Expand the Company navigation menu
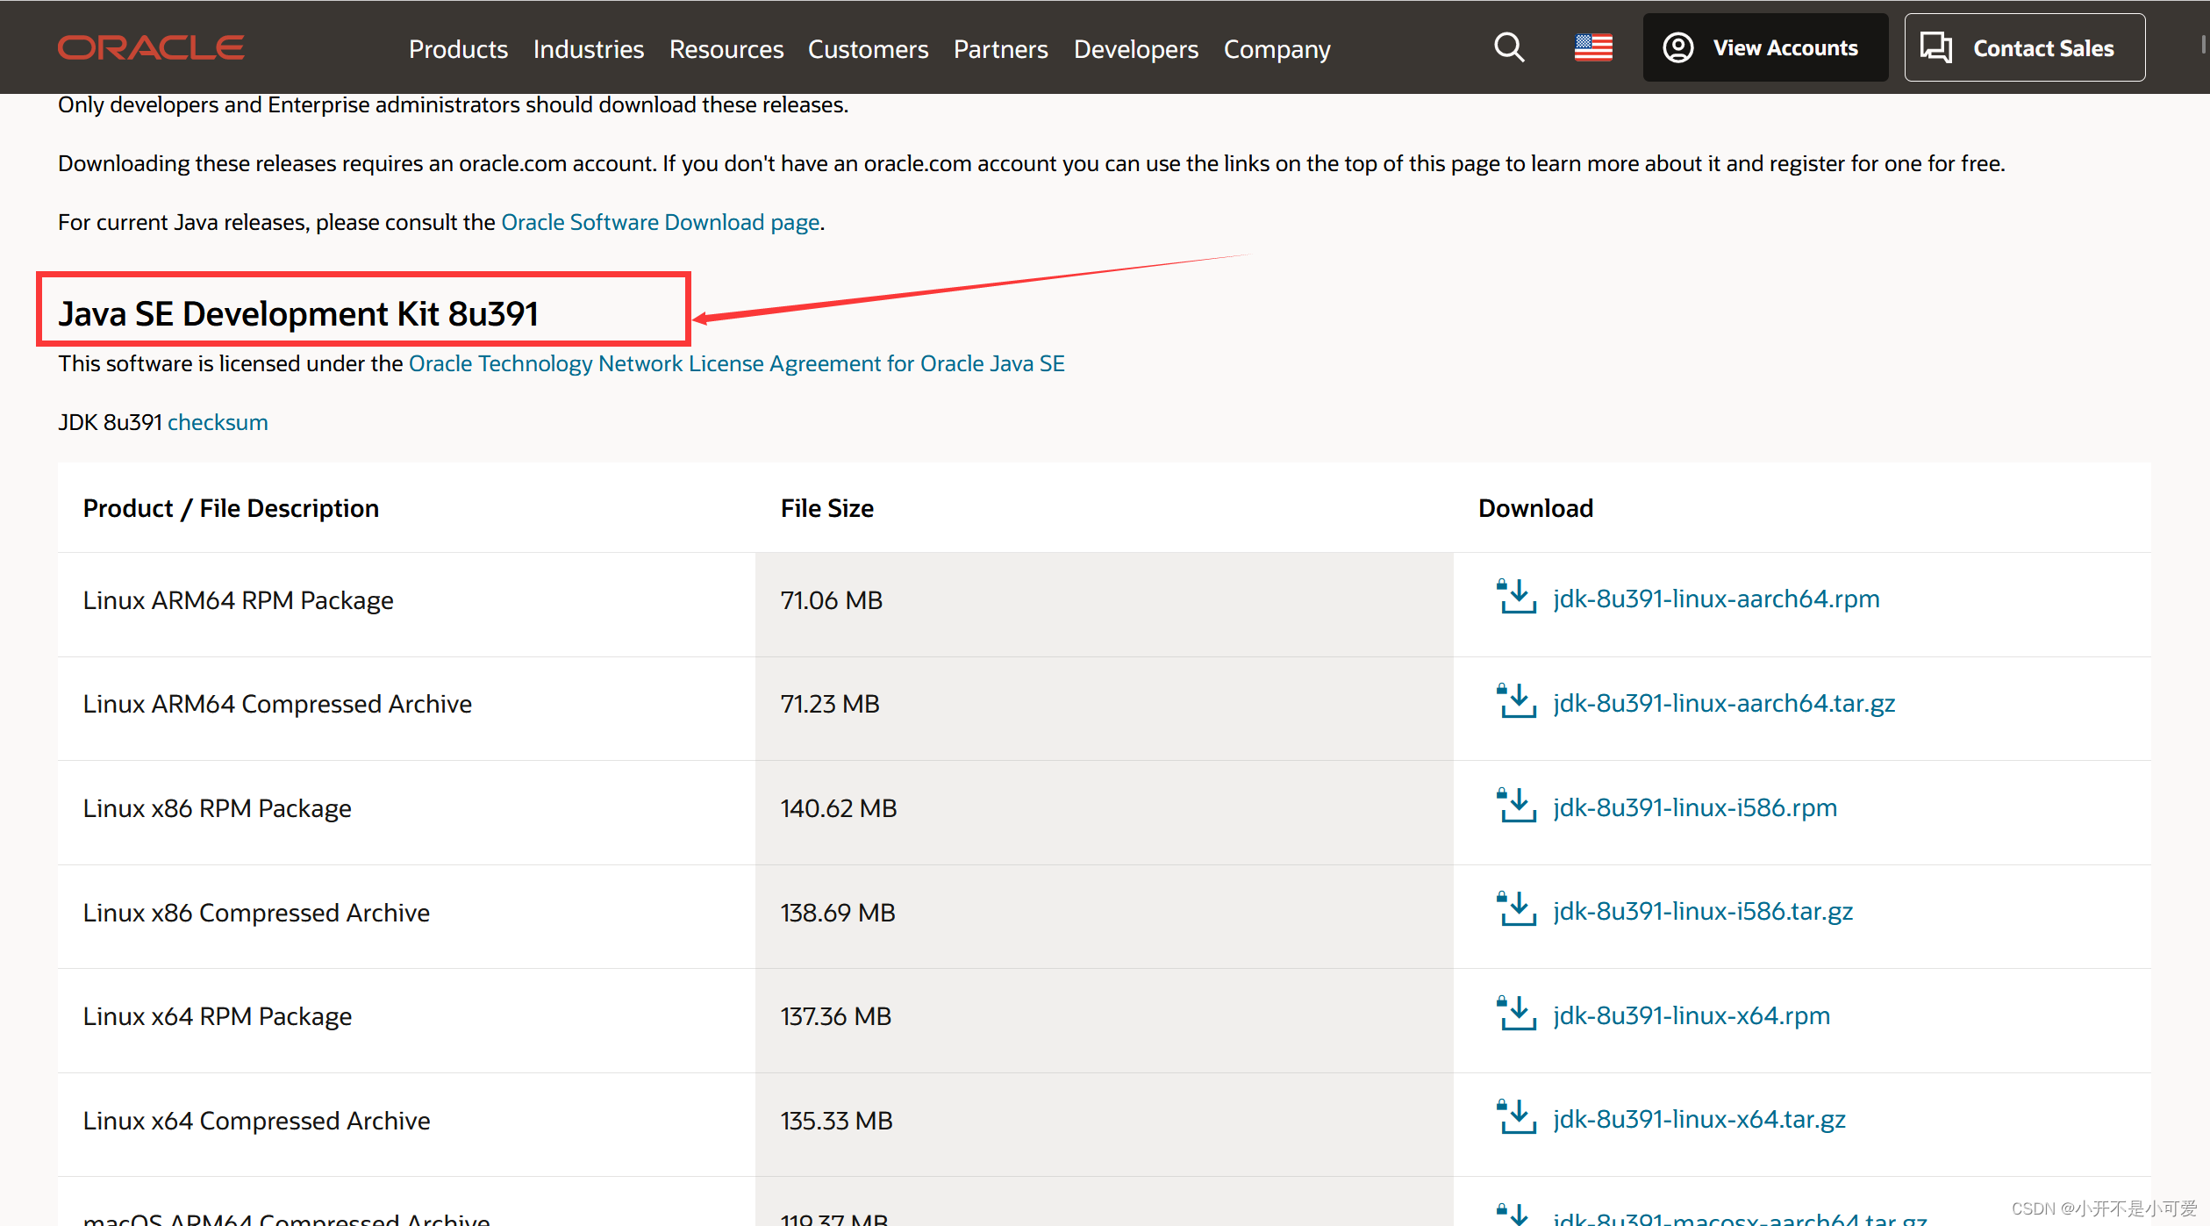 coord(1277,49)
